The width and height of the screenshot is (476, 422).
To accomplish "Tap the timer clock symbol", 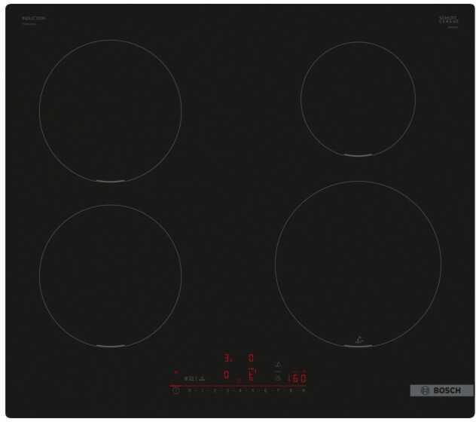I will (278, 378).
